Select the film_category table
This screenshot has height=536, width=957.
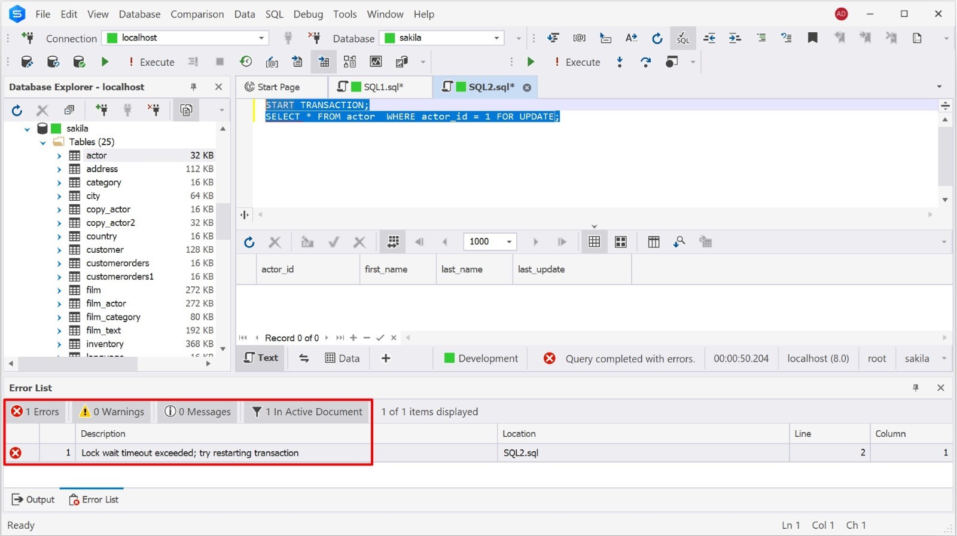click(113, 317)
